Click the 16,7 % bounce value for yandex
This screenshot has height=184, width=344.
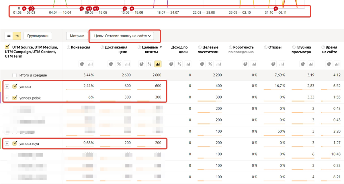(280, 86)
